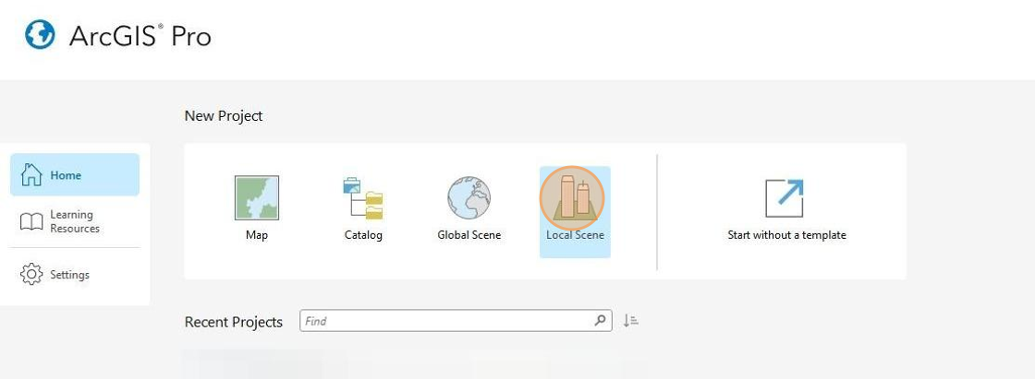The height and width of the screenshot is (379, 1035).
Task: Click the ArcGIS Pro globe logo
Action: click(x=41, y=34)
